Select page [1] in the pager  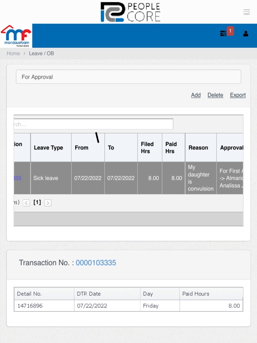pyautogui.click(x=37, y=203)
